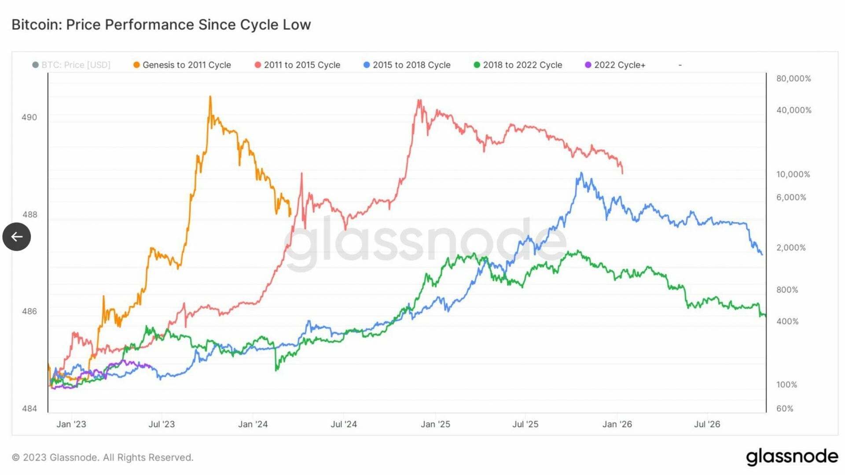The image size is (845, 475).
Task: Click the 10,000% right axis label
Action: pyautogui.click(x=793, y=174)
